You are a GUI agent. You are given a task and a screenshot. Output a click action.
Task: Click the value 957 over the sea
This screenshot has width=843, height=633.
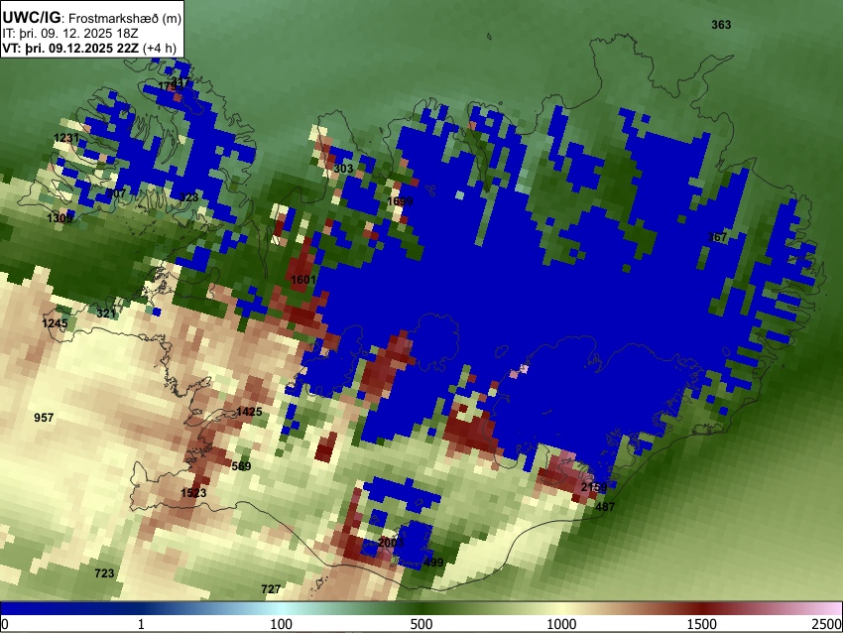coord(44,418)
